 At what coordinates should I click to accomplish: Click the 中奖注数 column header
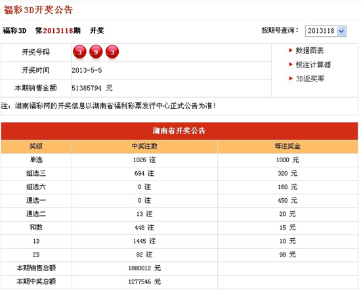click(144, 146)
